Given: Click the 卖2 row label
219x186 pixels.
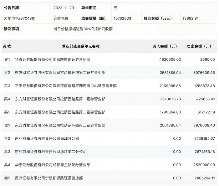Looking at the screenshot, I should (7, 139).
